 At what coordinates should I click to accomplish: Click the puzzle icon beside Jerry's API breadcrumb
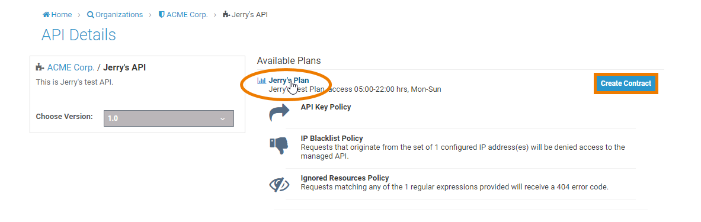[x=227, y=15]
